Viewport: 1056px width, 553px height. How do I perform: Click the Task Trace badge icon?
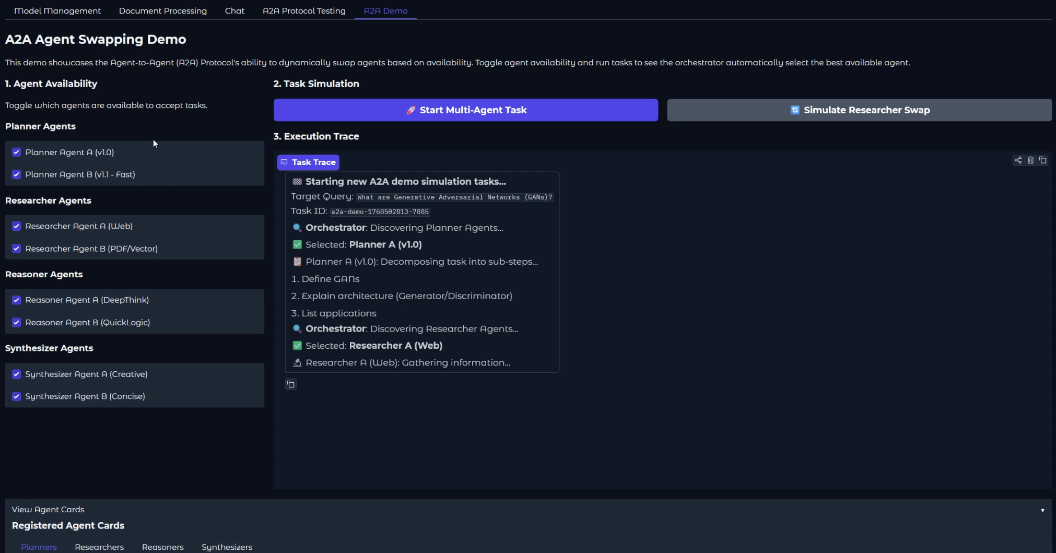tap(285, 162)
